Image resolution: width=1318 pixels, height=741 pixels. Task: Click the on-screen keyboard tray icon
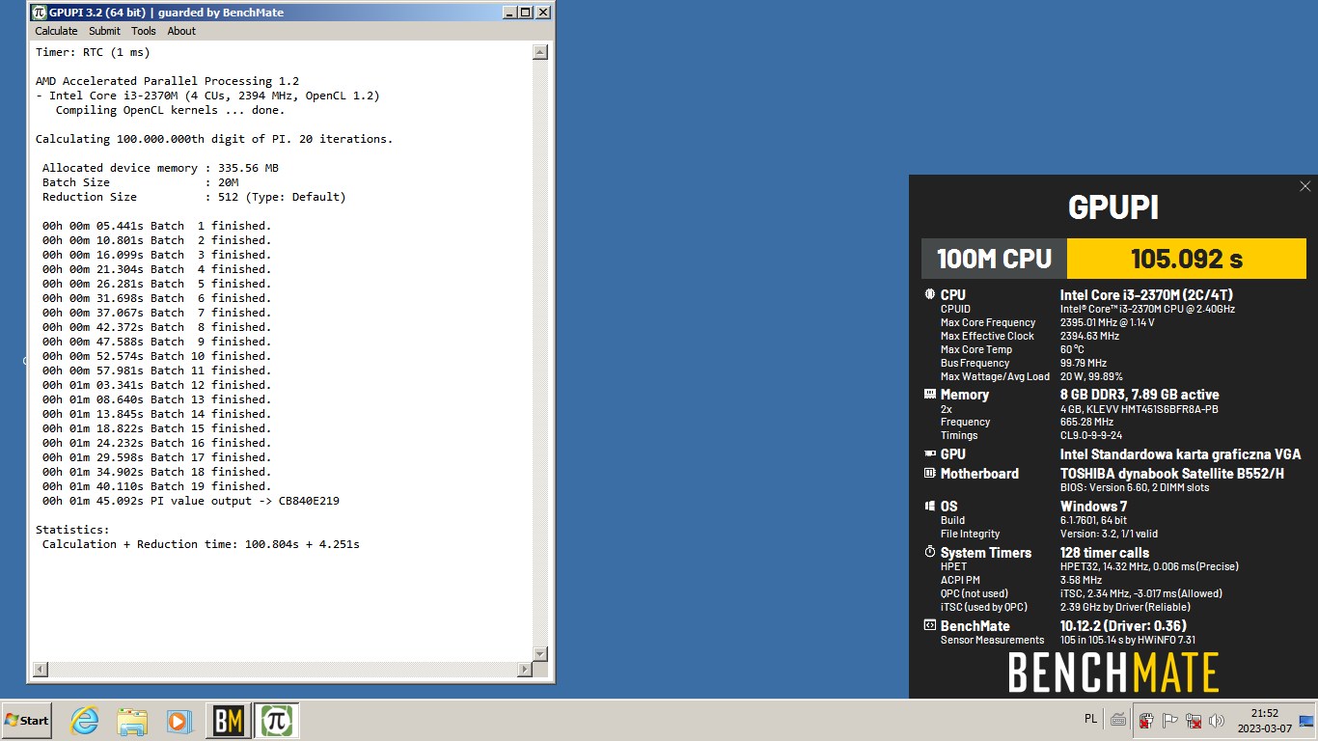1118,720
